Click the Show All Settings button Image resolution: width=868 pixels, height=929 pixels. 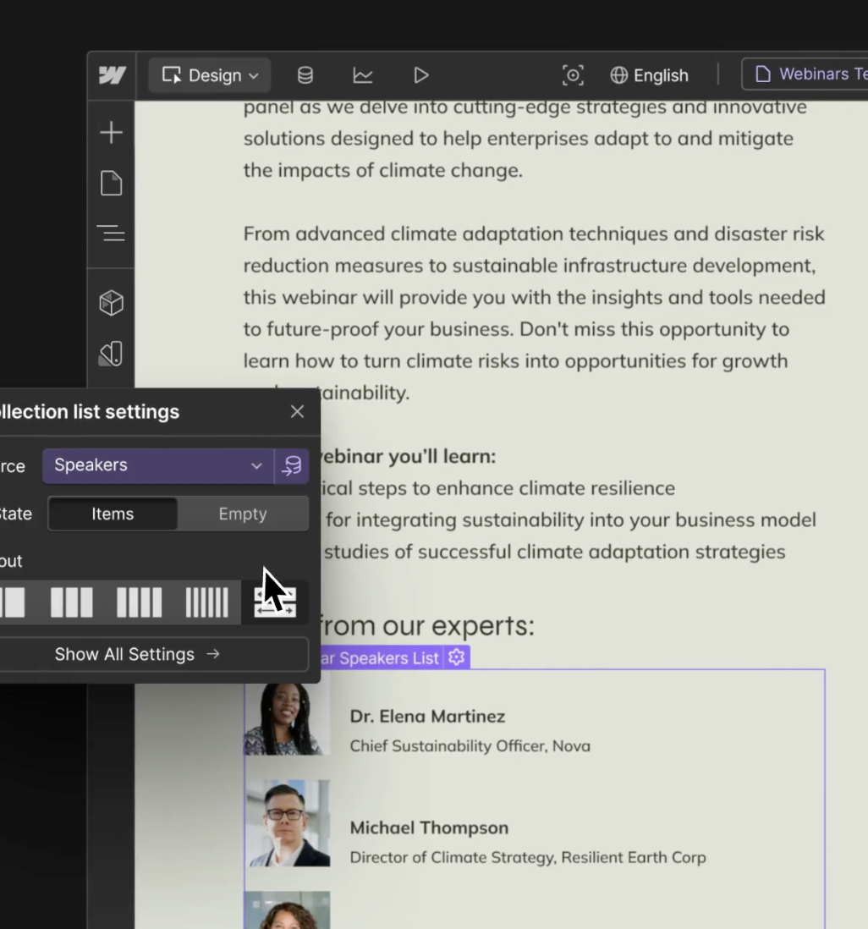coord(137,654)
